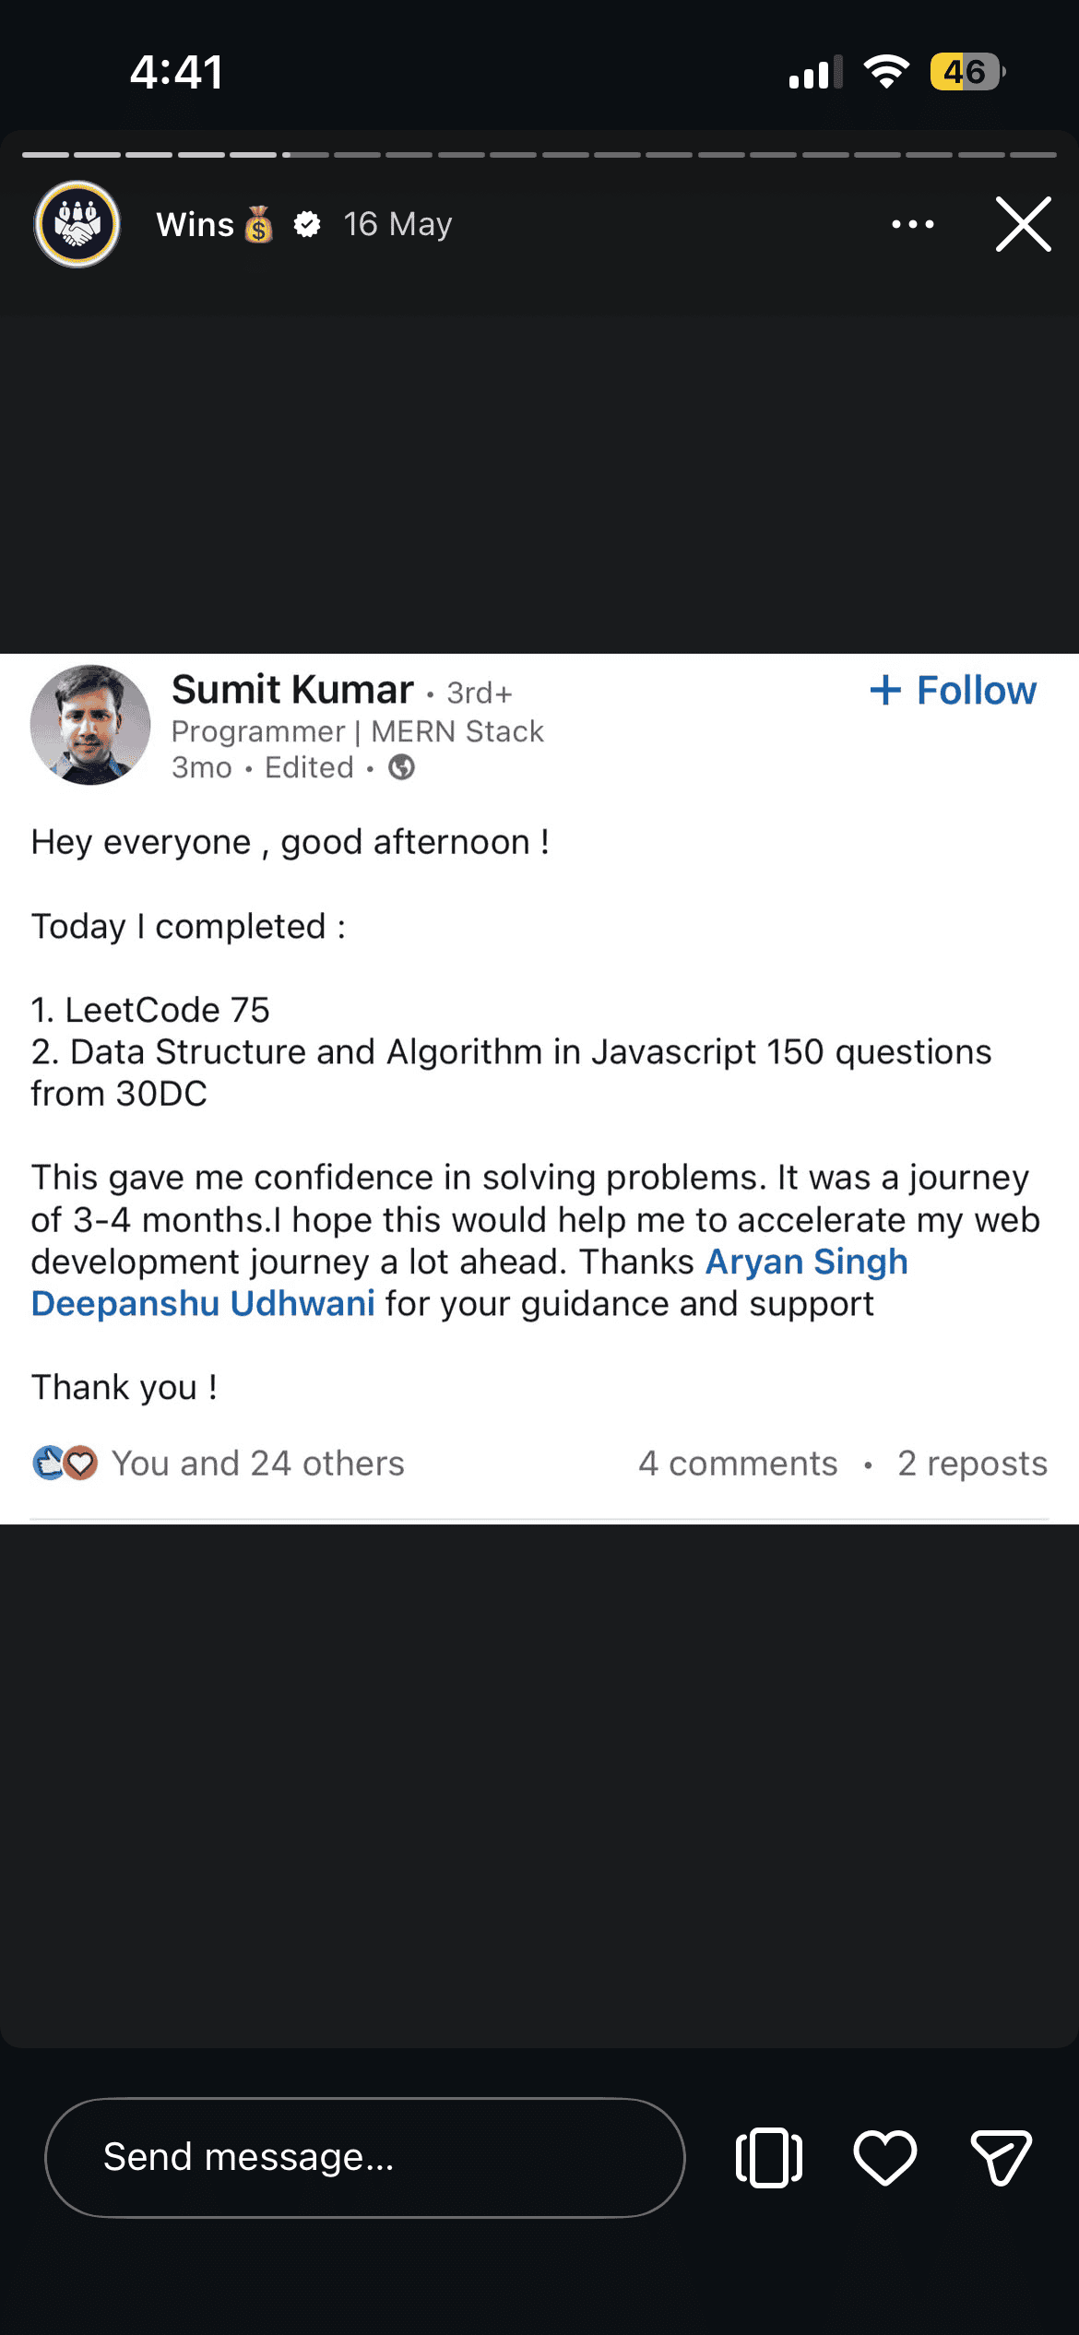View the 2 reposts
The height and width of the screenshot is (2335, 1079).
[x=971, y=1462]
